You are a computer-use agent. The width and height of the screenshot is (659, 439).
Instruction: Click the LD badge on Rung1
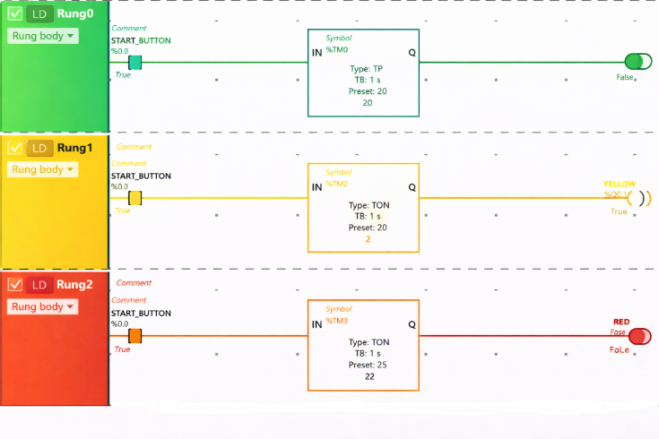tap(39, 148)
